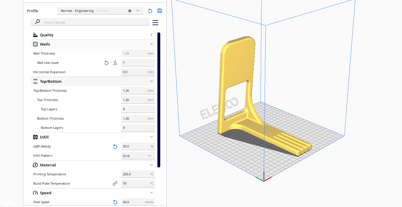Click the Speed category icon
The width and height of the screenshot is (402, 207).
35,193
